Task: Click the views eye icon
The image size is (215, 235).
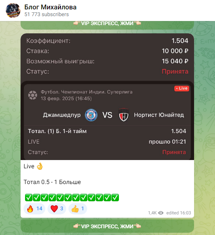Action: click(x=161, y=213)
